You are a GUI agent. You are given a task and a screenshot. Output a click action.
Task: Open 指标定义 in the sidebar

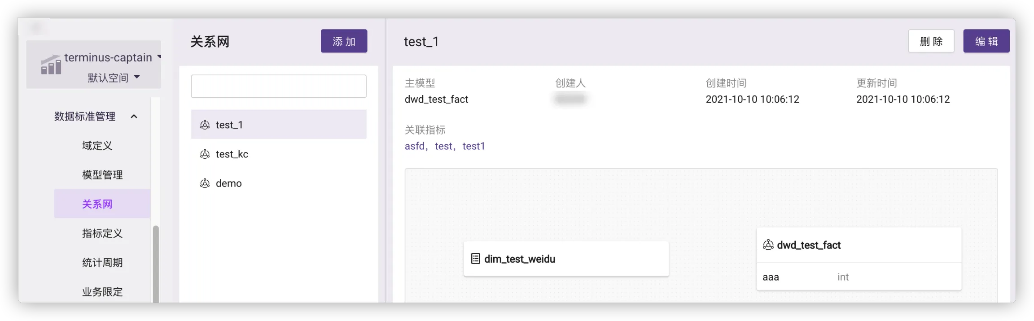102,233
